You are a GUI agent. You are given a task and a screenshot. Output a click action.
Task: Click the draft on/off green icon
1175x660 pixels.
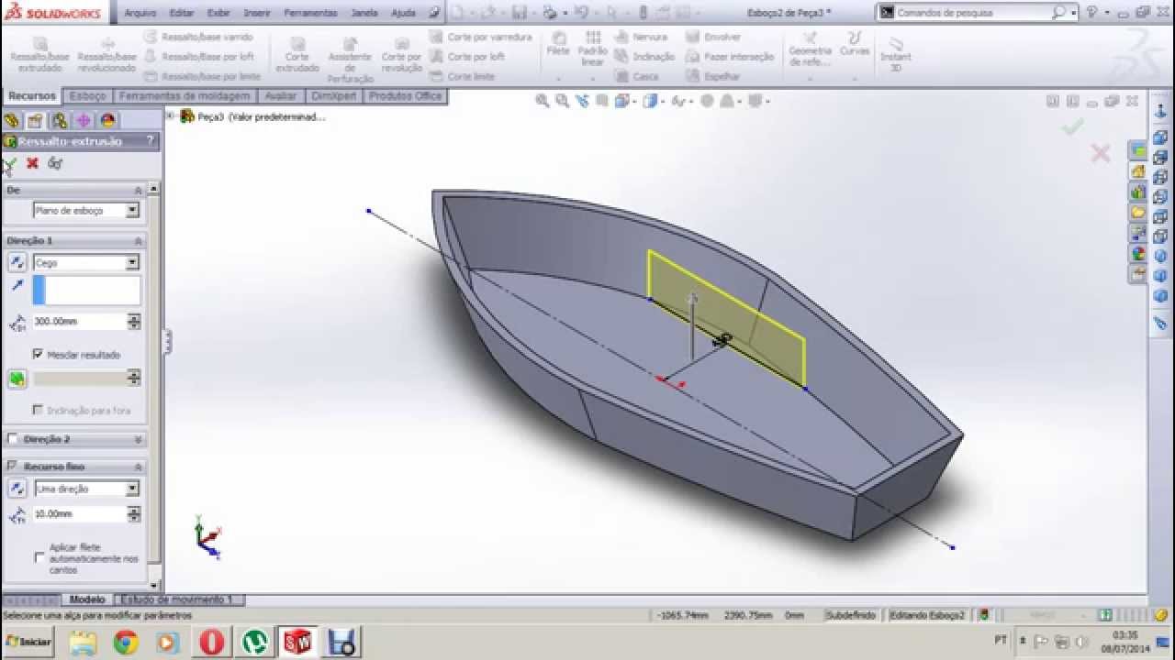point(17,379)
